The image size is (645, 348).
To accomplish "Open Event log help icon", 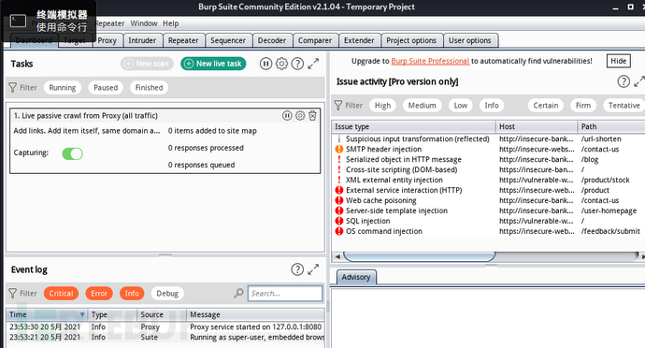I will pos(297,269).
